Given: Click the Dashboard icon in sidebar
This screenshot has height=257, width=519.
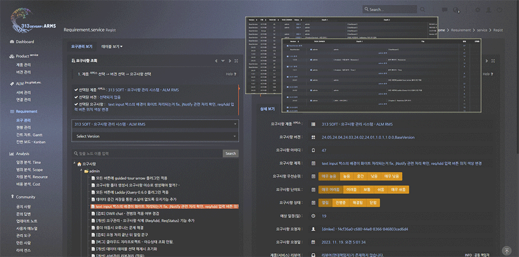Looking at the screenshot, I should pyautogui.click(x=12, y=42).
